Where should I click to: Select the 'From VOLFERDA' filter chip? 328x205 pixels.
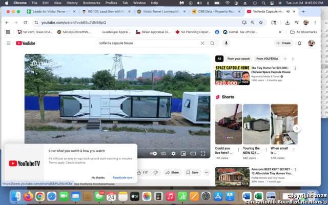[266, 59]
